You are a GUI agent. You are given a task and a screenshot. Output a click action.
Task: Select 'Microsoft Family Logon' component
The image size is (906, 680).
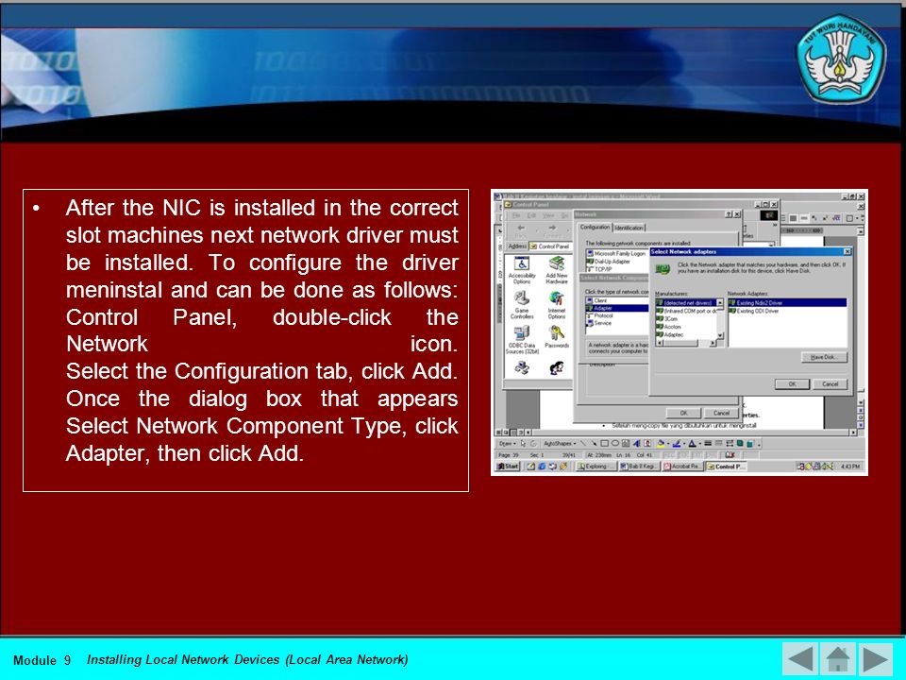pos(616,253)
